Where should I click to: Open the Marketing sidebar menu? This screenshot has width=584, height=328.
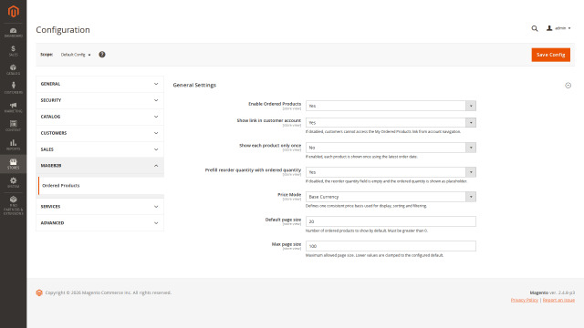click(13, 108)
